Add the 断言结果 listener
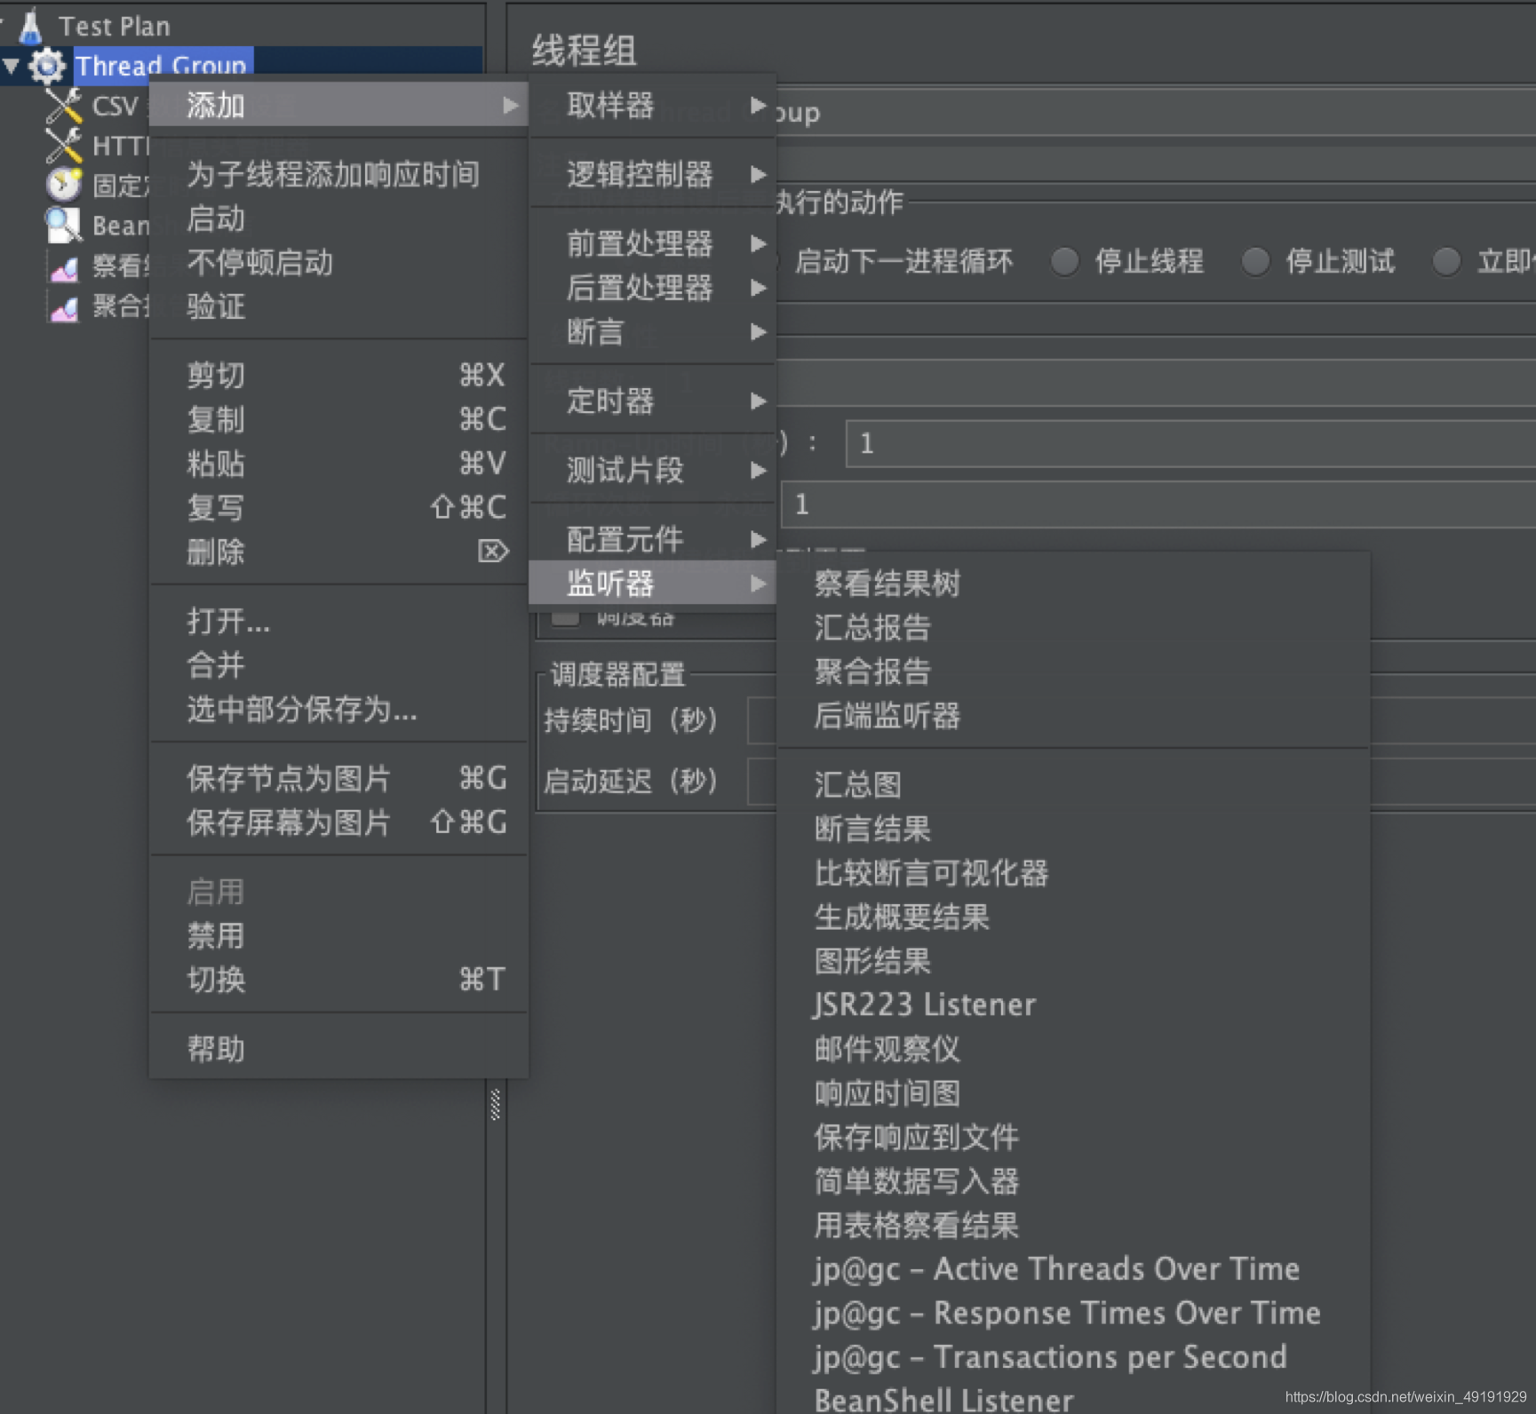Viewport: 1536px width, 1414px height. [x=1073, y=830]
